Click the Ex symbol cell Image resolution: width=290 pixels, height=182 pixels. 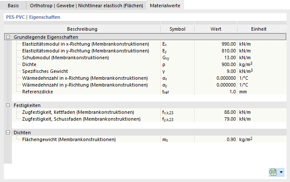coord(177,44)
